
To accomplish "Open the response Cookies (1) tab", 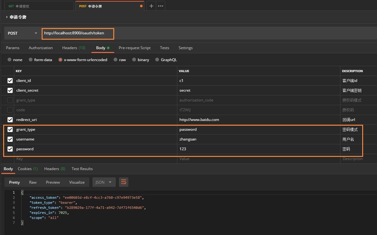I will 28,169.
